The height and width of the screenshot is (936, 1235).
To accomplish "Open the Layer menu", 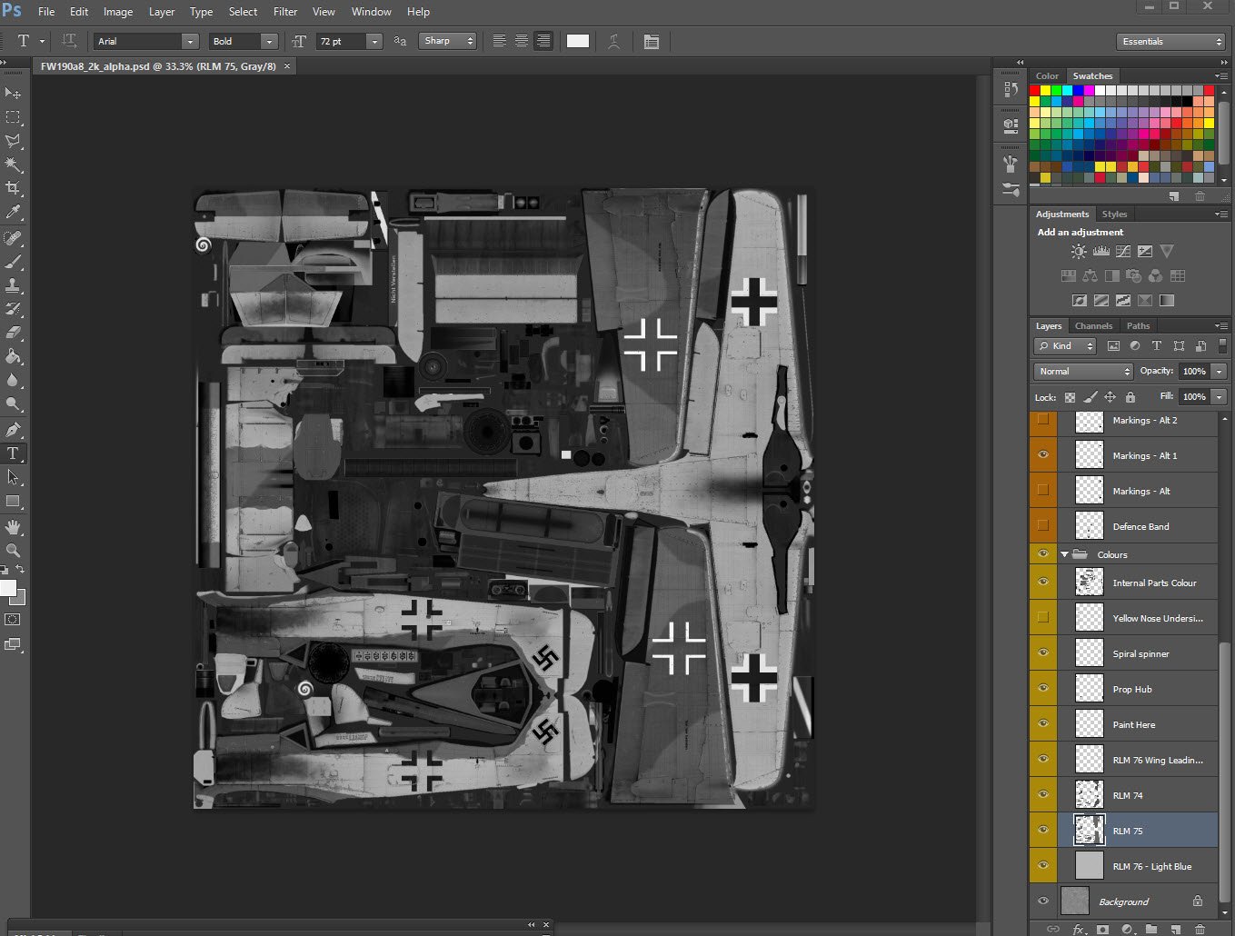I will (162, 12).
